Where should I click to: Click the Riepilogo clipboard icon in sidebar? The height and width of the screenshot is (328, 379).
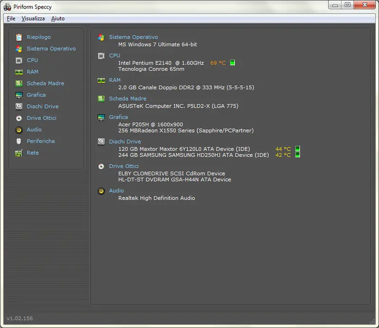19,37
